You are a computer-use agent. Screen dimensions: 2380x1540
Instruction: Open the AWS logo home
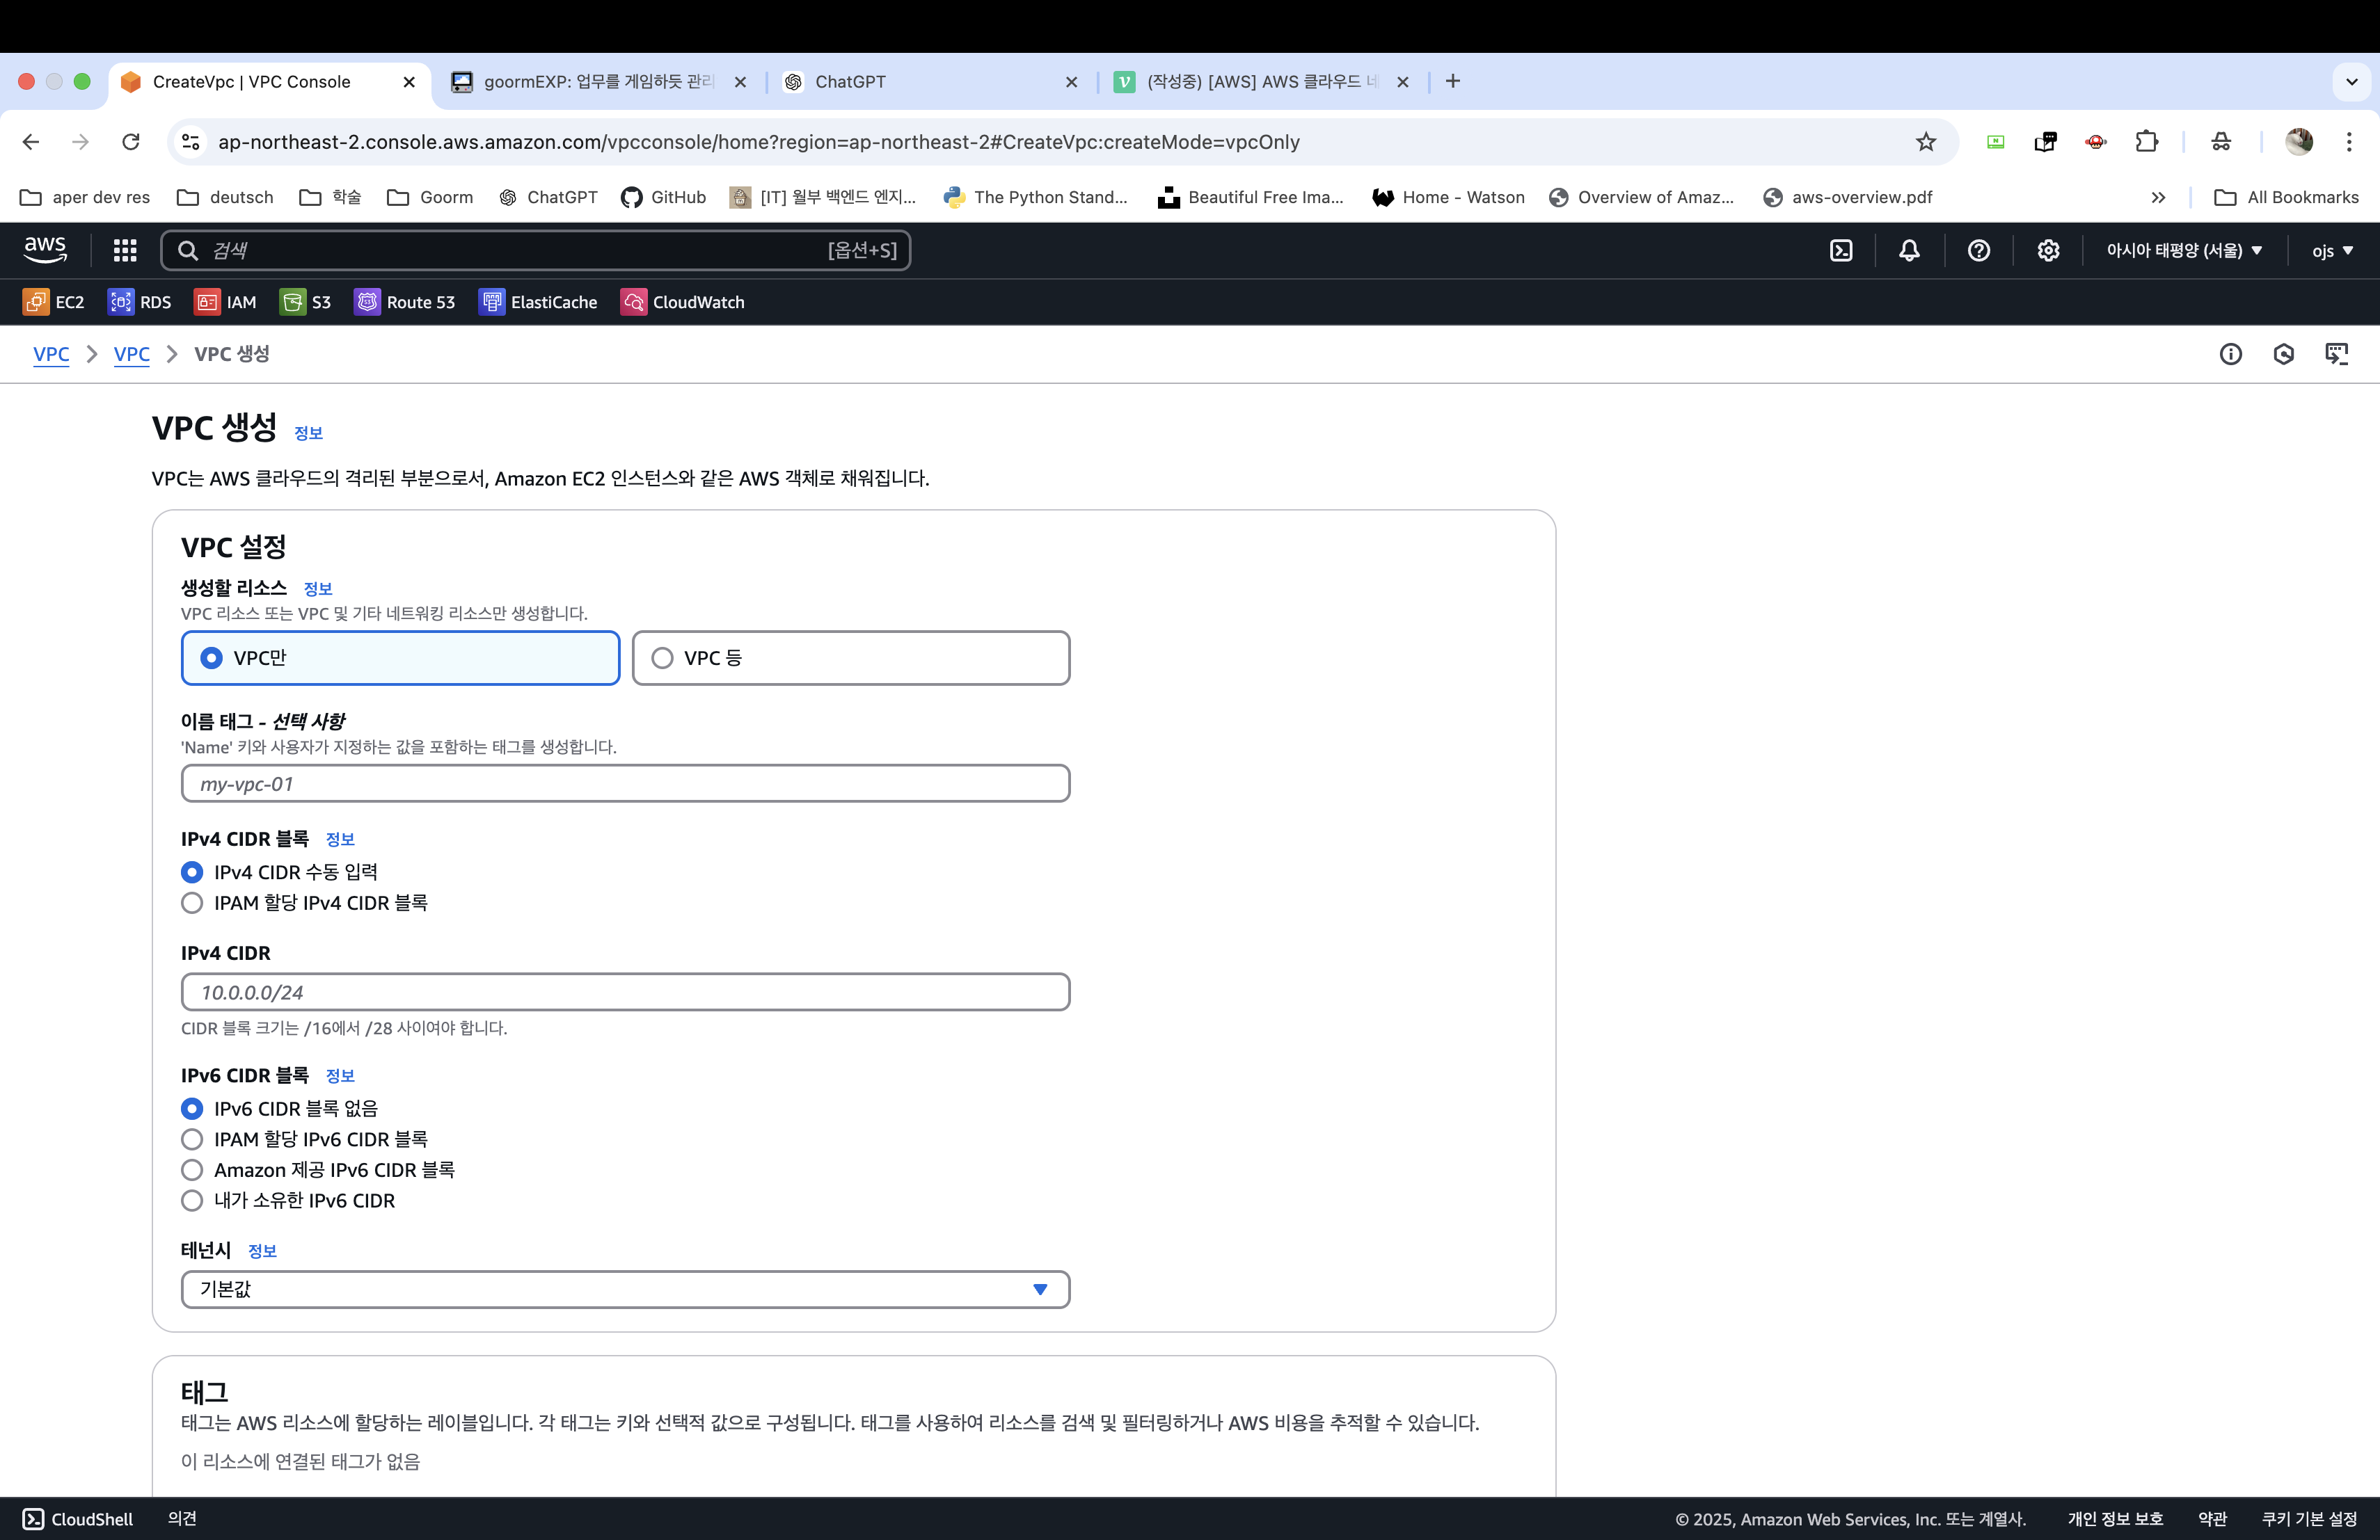[45, 250]
